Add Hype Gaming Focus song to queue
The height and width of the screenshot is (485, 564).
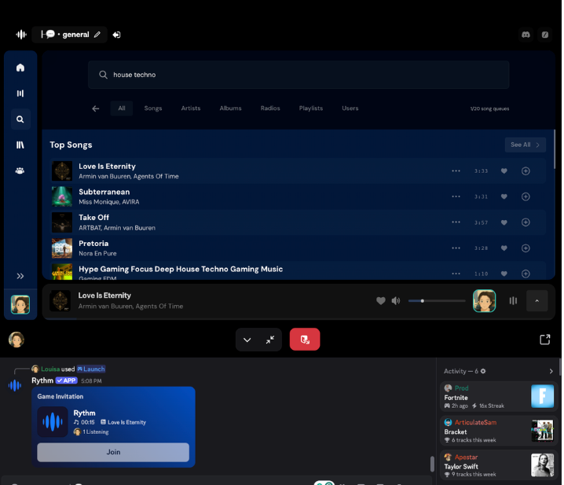(x=526, y=274)
